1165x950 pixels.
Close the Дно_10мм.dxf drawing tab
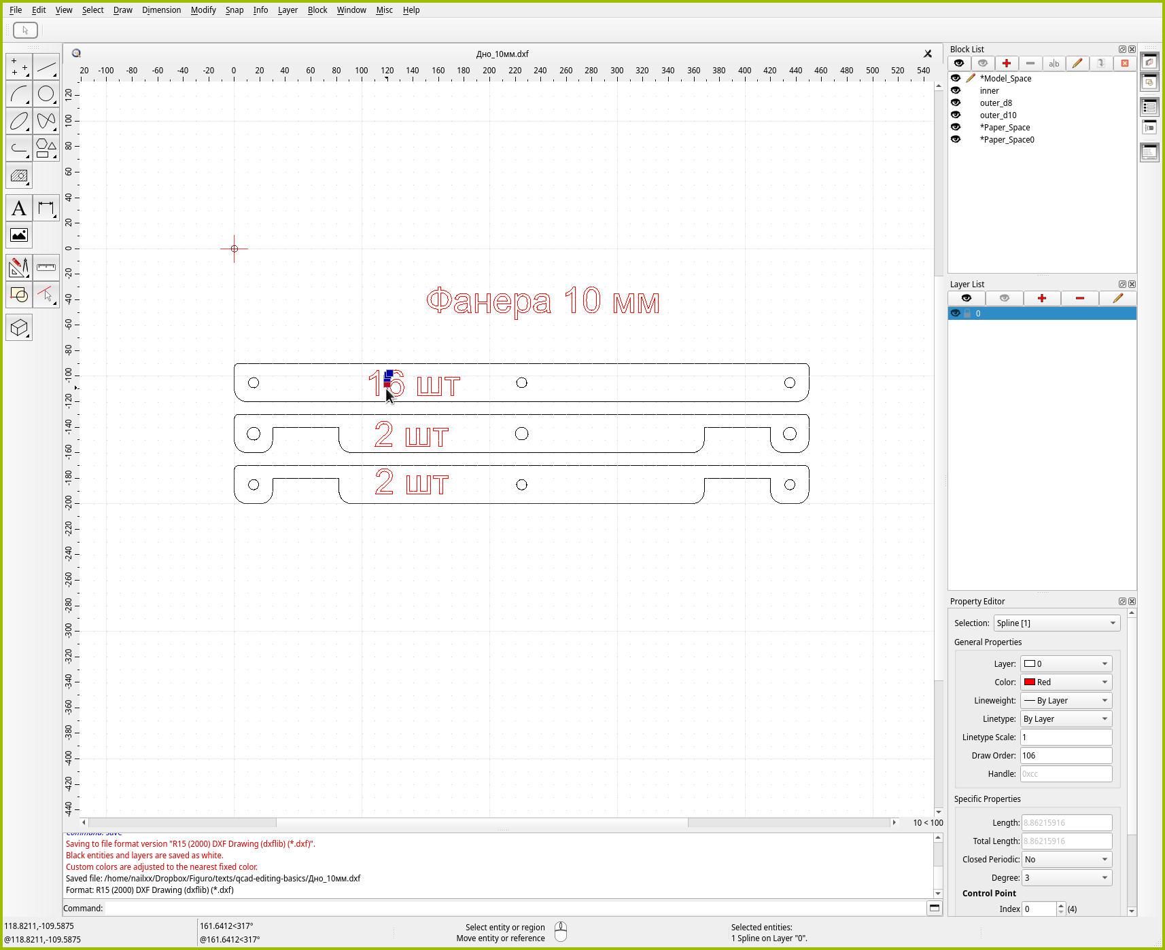(928, 54)
